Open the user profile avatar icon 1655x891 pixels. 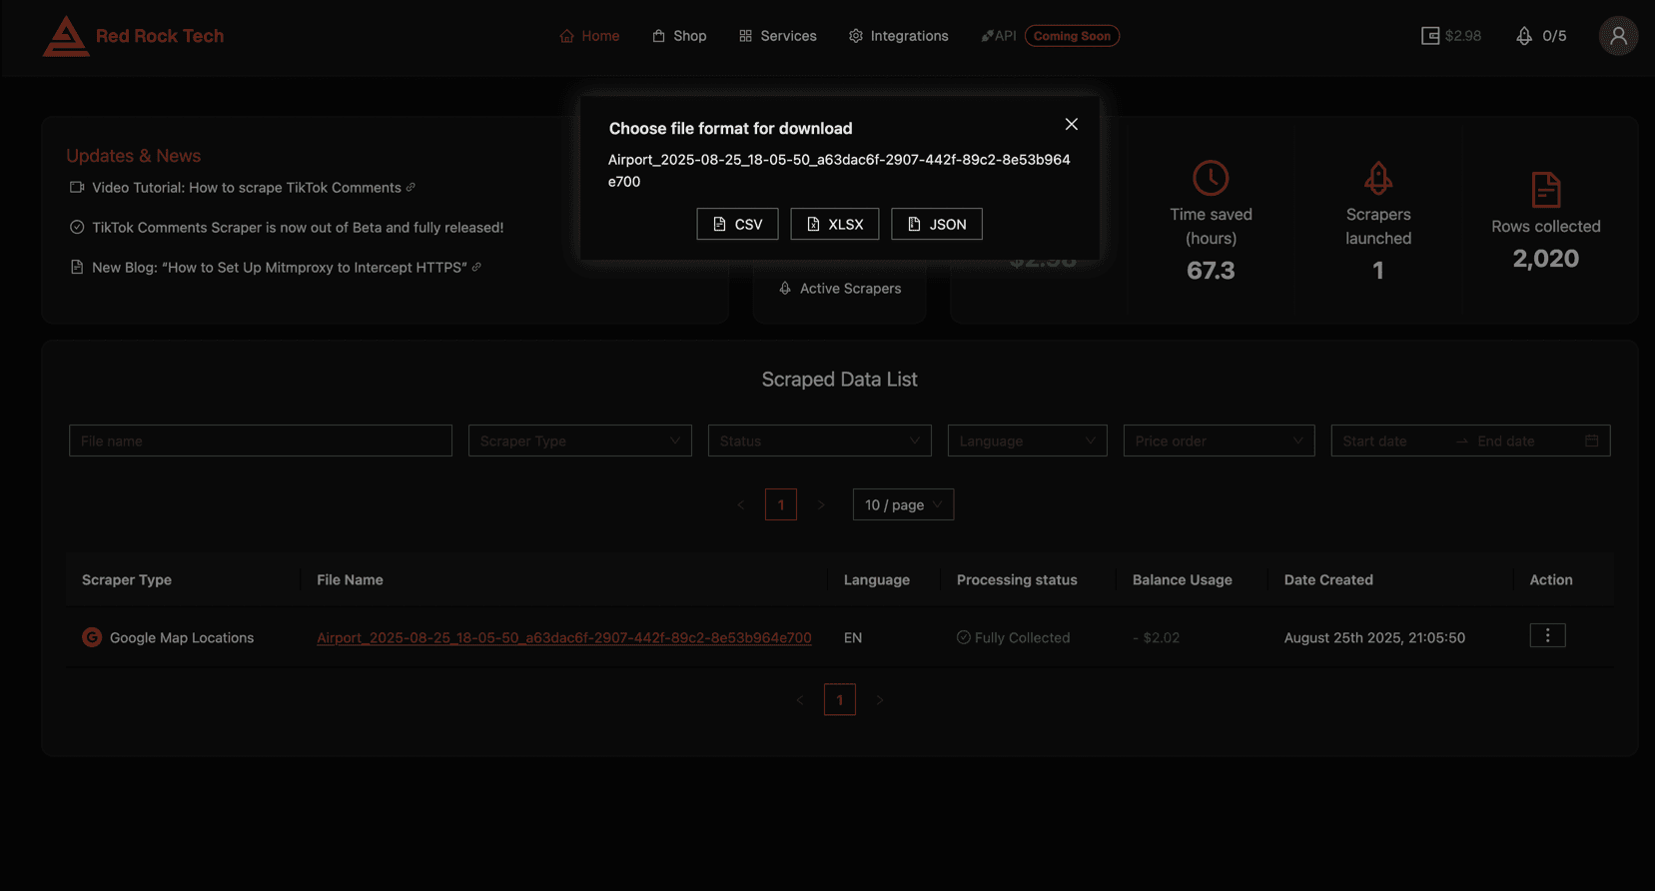(1618, 36)
